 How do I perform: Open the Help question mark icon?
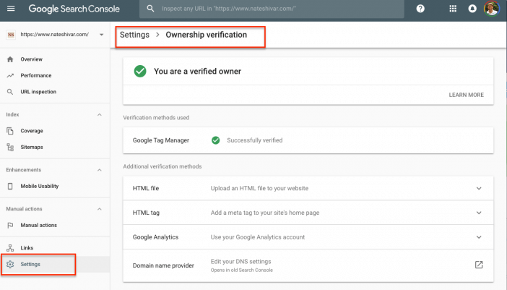[x=420, y=9]
